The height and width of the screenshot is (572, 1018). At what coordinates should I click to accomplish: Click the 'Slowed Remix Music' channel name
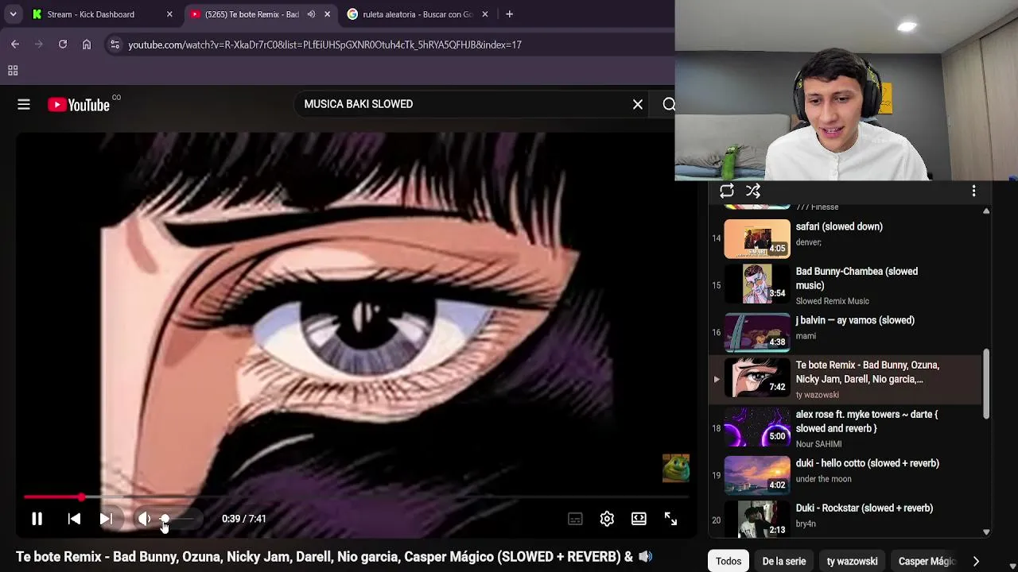(833, 301)
